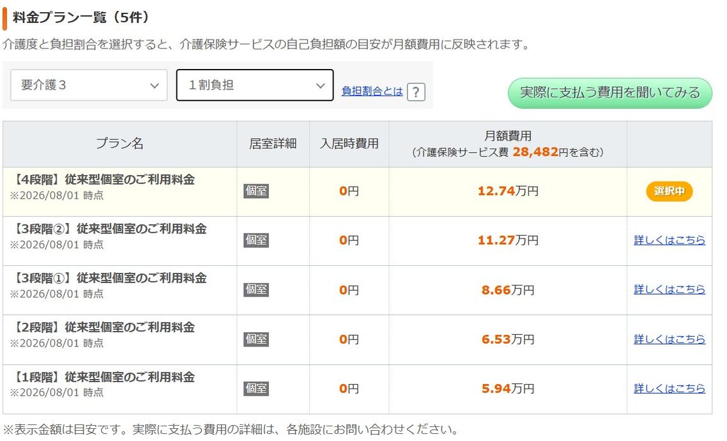Select 【4段階】従来型個室のご利用料金 plan name

[x=102, y=180]
